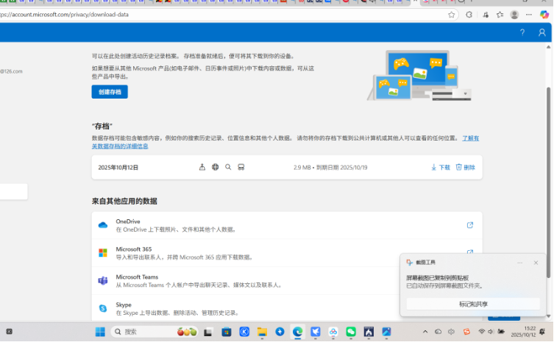The image size is (554, 345).
Task: Open the help question mark in the blue header
Action: pyautogui.click(x=522, y=32)
